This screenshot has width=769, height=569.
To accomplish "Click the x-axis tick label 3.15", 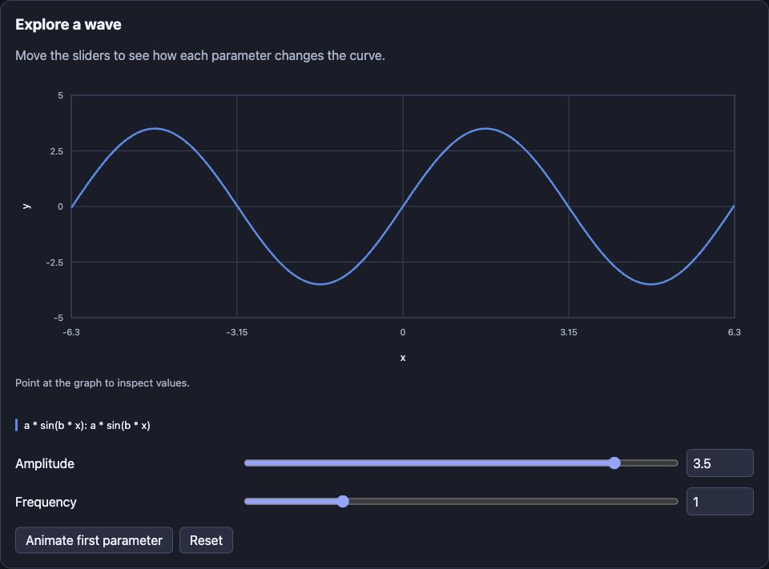I will (569, 332).
